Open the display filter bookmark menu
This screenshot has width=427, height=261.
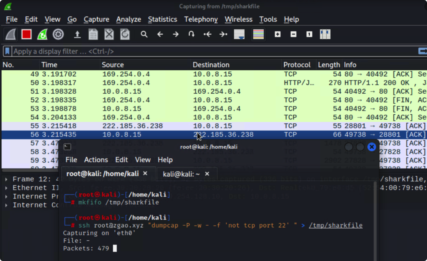(8, 51)
